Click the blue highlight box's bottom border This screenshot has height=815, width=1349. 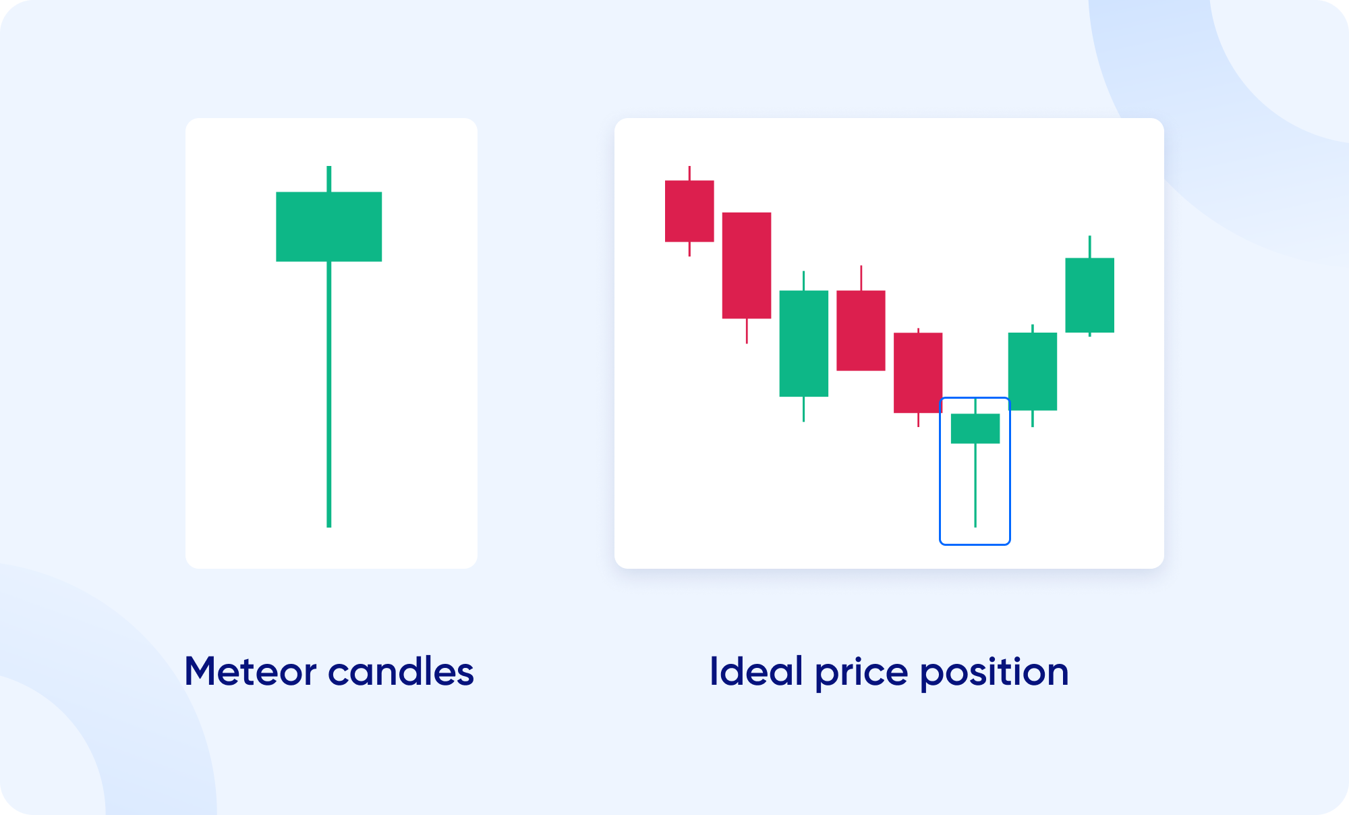[x=975, y=543]
